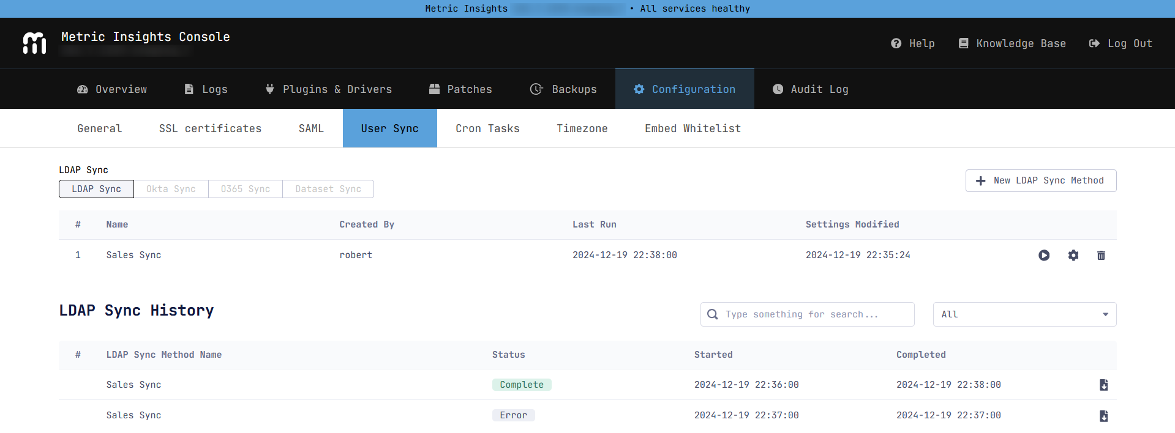Click the search magnifier icon
1175x433 pixels.
[x=712, y=314]
